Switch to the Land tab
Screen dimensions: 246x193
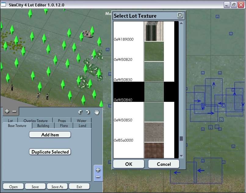pos(82,126)
